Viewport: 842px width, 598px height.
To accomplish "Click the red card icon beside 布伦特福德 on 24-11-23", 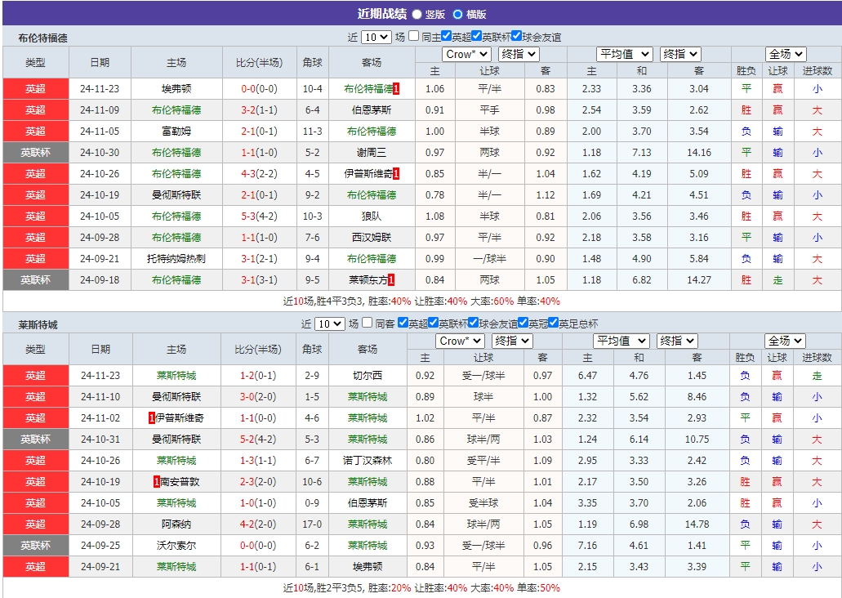I will click(398, 88).
